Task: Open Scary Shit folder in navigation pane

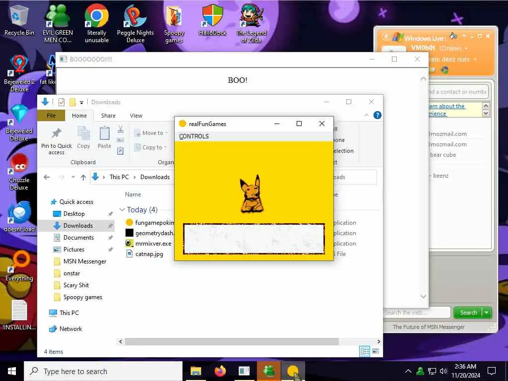Action: pos(76,285)
